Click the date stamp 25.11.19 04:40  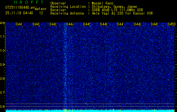[19, 13]
